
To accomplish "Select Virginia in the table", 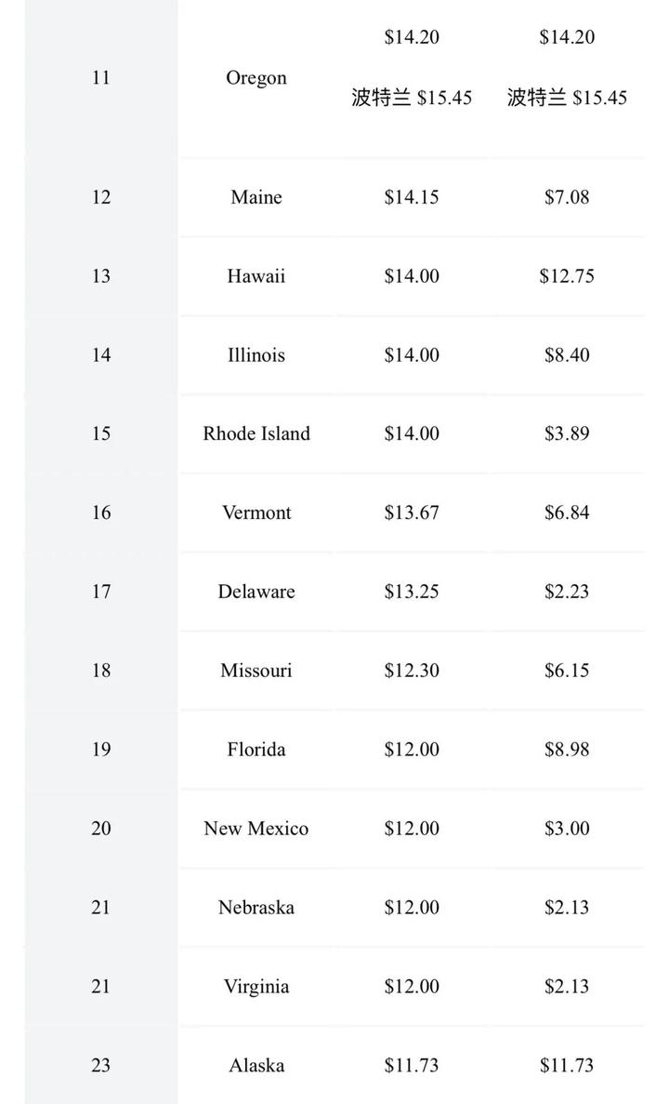I will tap(256, 986).
